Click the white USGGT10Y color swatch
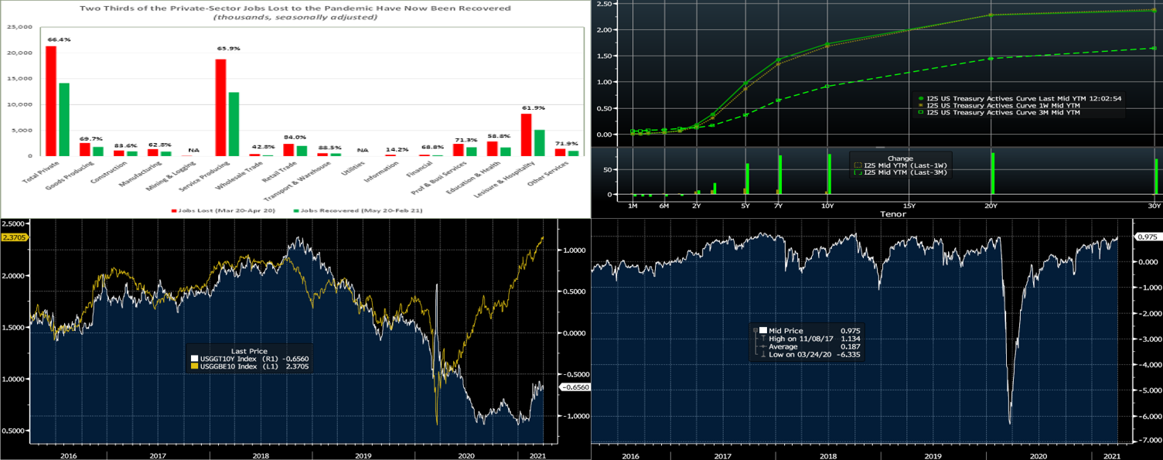The image size is (1163, 460). click(195, 358)
